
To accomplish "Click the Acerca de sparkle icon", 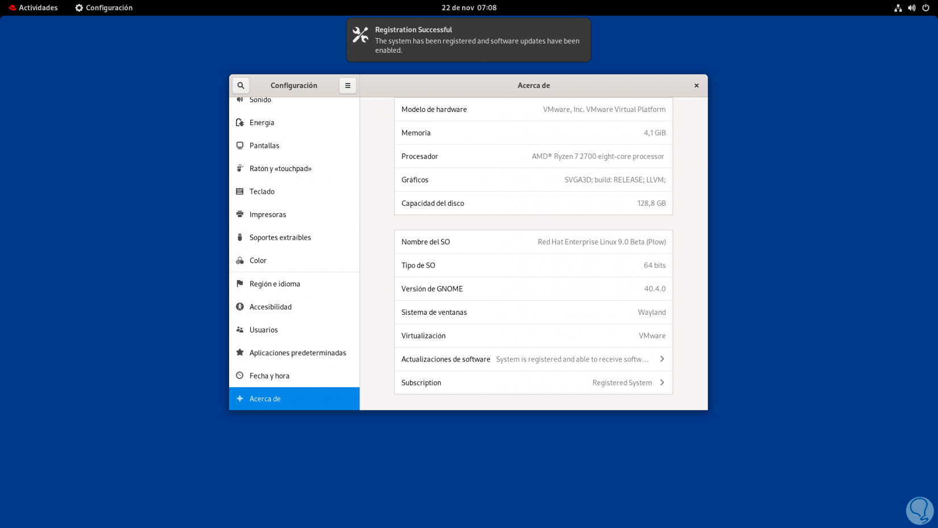I will (x=240, y=399).
